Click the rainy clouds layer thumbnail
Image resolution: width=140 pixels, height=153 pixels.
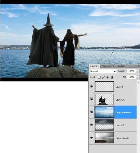coord(105,138)
